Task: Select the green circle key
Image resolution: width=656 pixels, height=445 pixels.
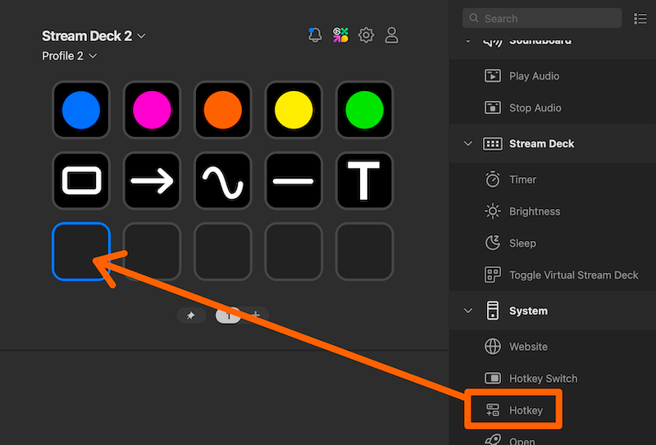Action: pos(364,110)
